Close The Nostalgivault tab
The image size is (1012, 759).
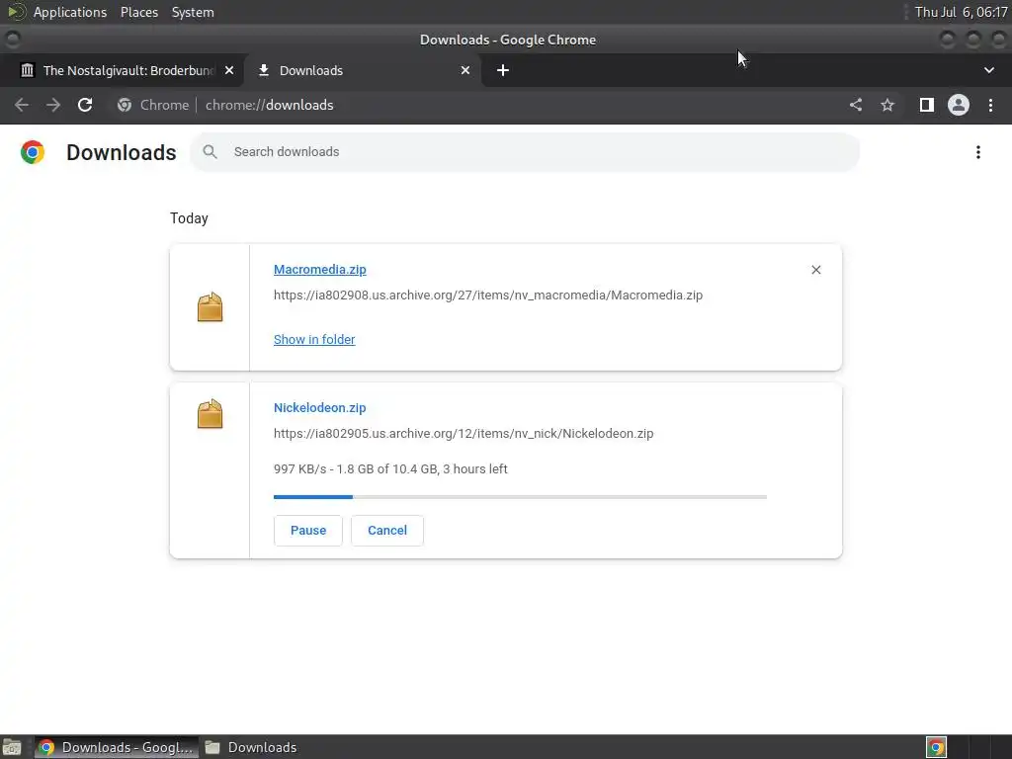(x=229, y=70)
